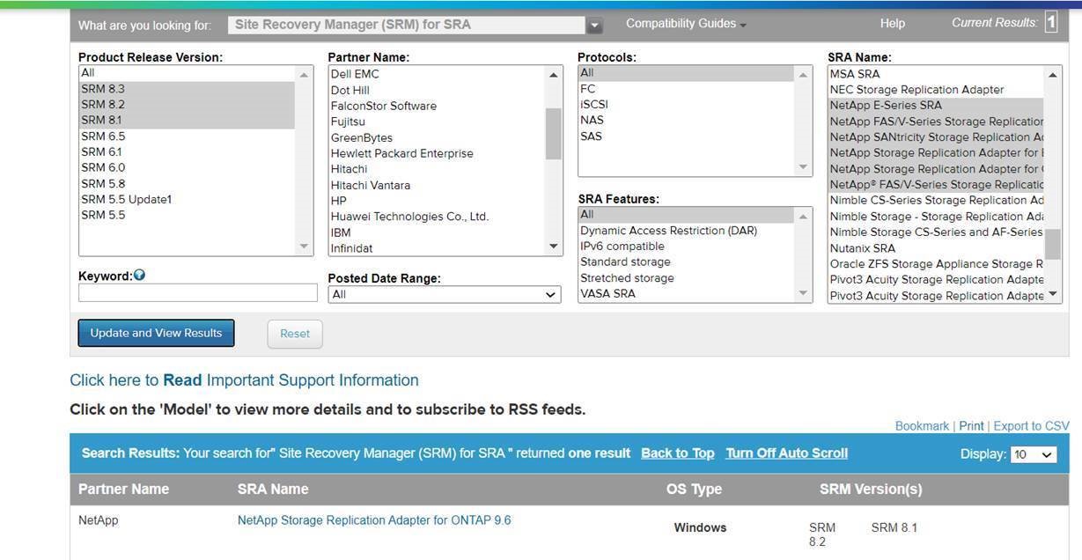Select IPv6 compatible feature
Viewport: 1082px width, 560px height.
tap(686, 247)
